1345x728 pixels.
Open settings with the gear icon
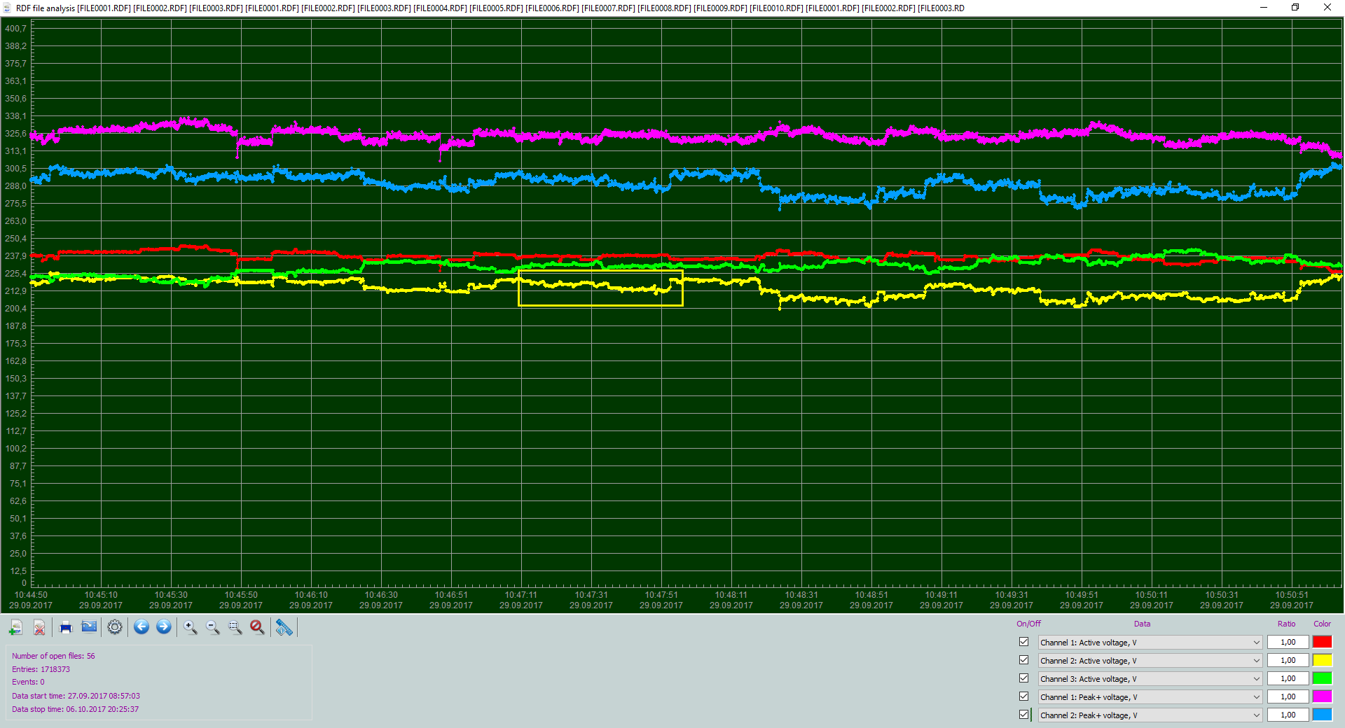[x=115, y=627]
